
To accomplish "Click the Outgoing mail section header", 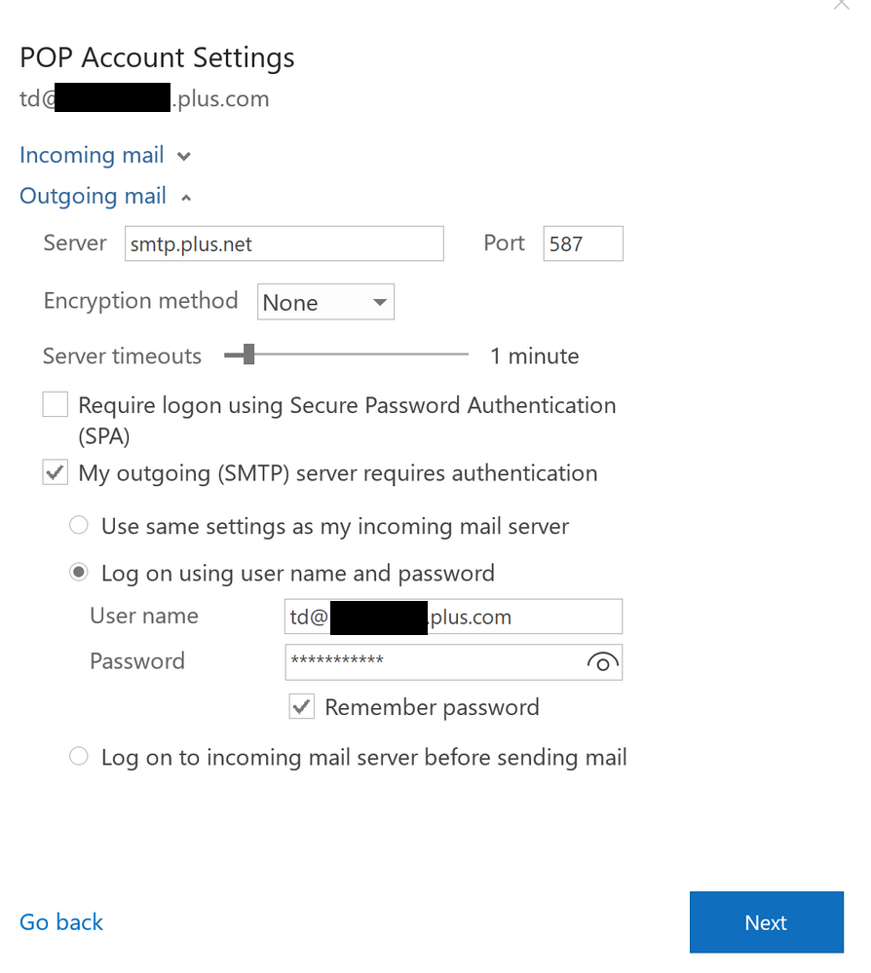I will tap(93, 196).
